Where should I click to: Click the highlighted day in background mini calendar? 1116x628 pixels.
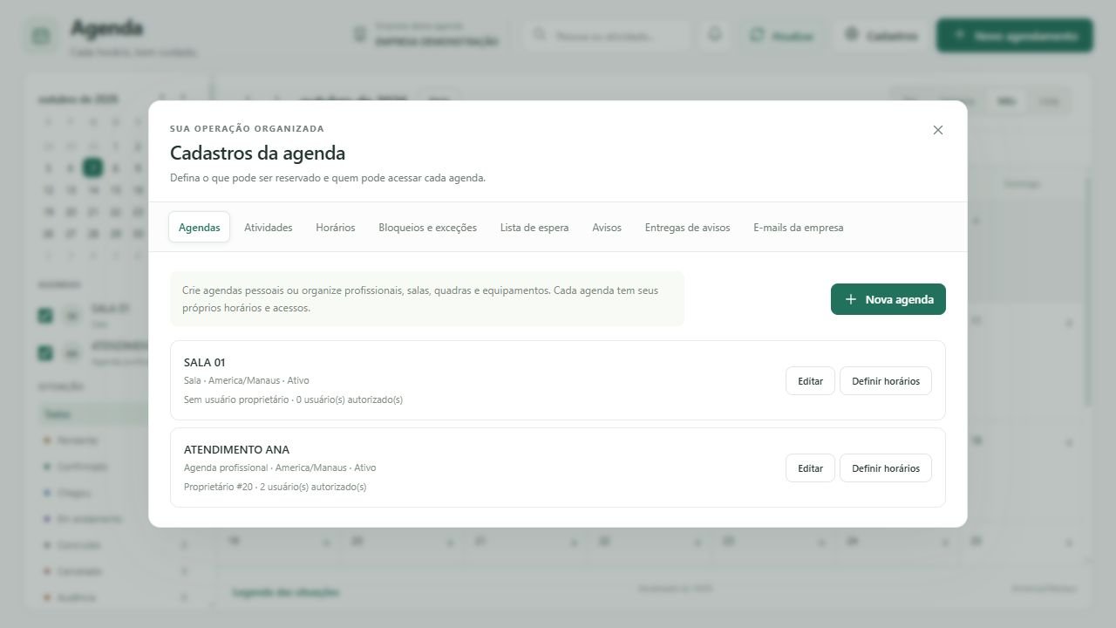tap(92, 167)
